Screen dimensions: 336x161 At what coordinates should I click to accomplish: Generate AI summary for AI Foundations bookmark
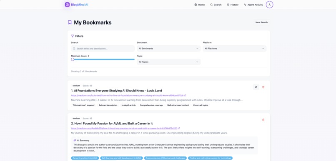coord(256,87)
